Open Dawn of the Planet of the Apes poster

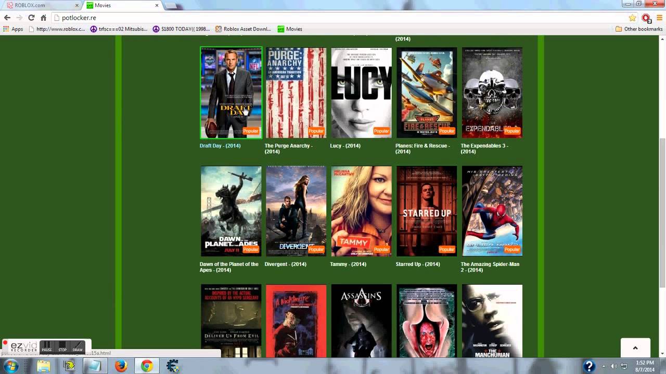231,211
